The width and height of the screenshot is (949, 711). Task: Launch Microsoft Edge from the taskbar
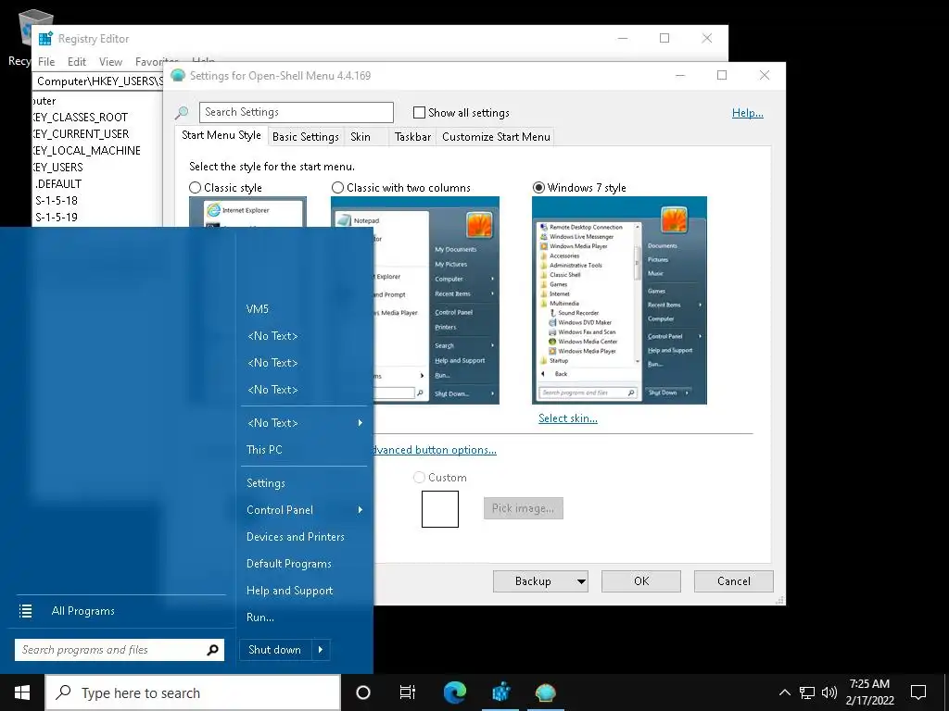click(455, 692)
